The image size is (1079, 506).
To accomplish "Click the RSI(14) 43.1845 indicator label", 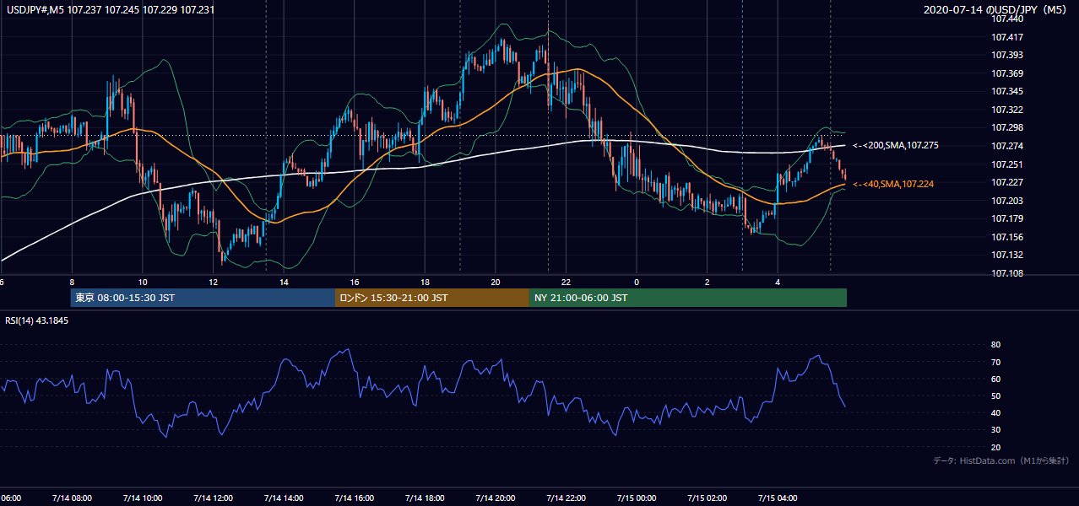I will (x=37, y=320).
